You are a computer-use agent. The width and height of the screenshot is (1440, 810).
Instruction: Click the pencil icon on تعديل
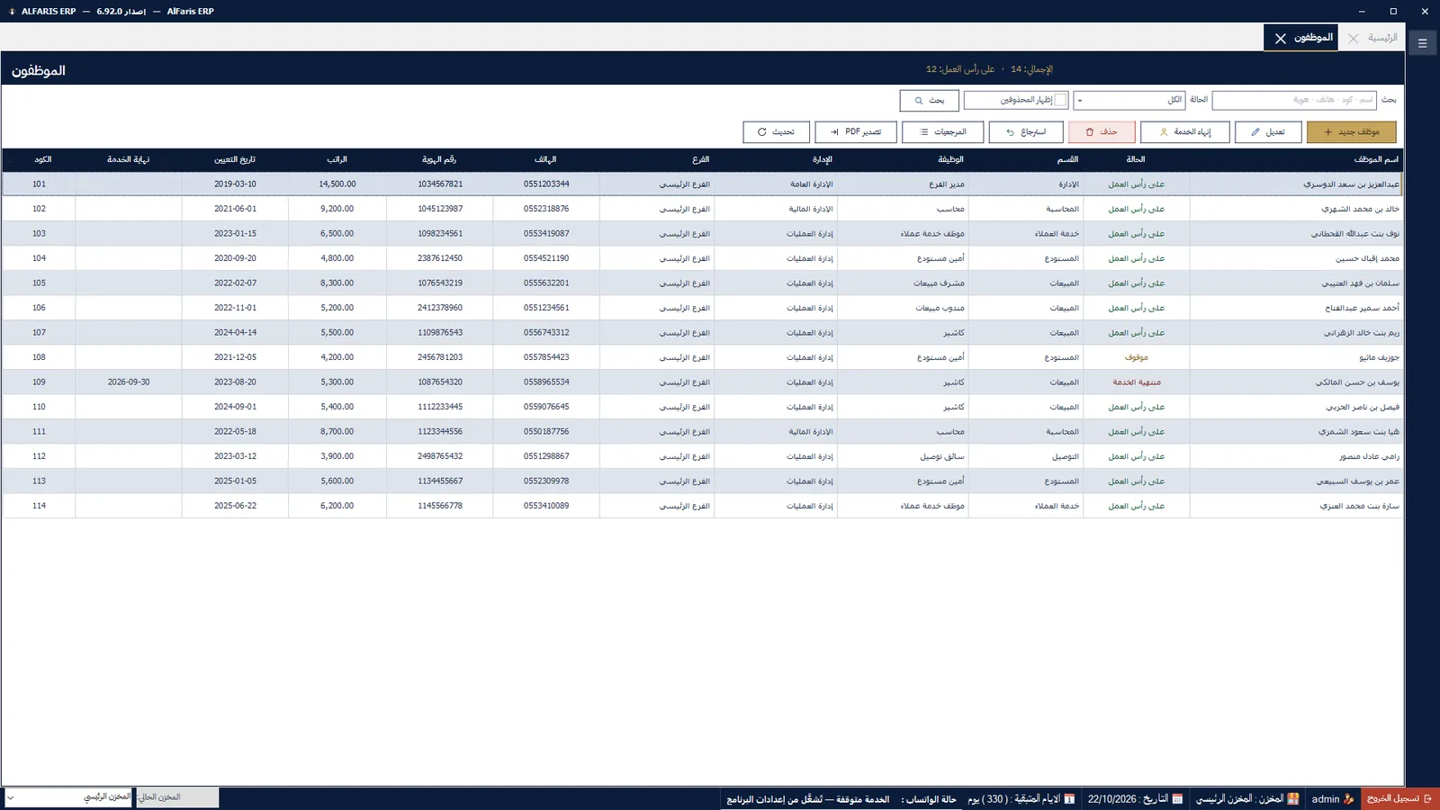click(x=1255, y=132)
